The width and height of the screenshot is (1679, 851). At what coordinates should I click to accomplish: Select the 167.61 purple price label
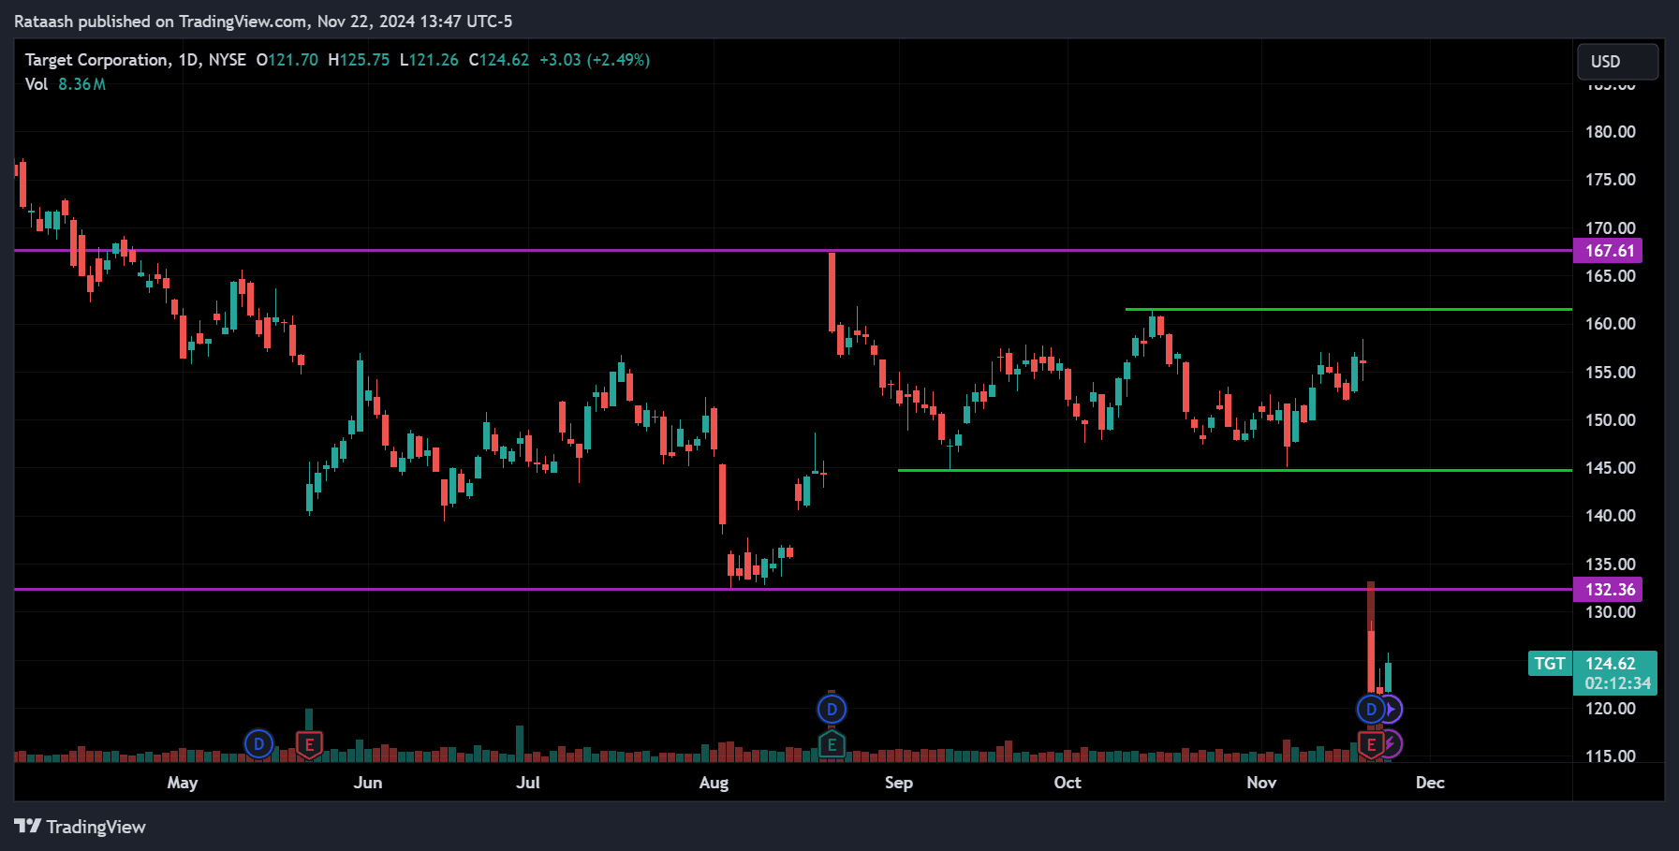pos(1608,251)
